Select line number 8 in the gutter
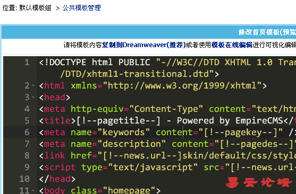The width and height of the screenshot is (296, 194). (27, 156)
